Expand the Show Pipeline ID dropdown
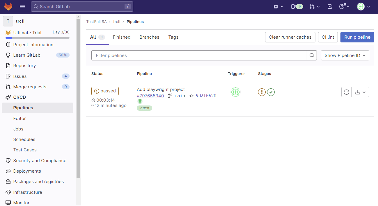Viewport: 378px width, 206px height. (x=345, y=55)
